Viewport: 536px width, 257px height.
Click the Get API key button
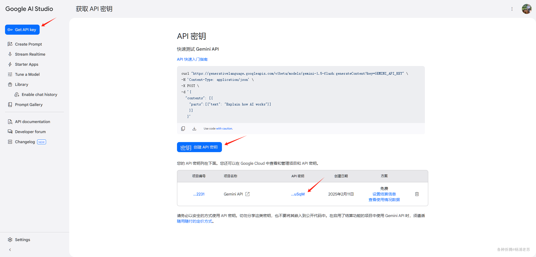(x=22, y=30)
